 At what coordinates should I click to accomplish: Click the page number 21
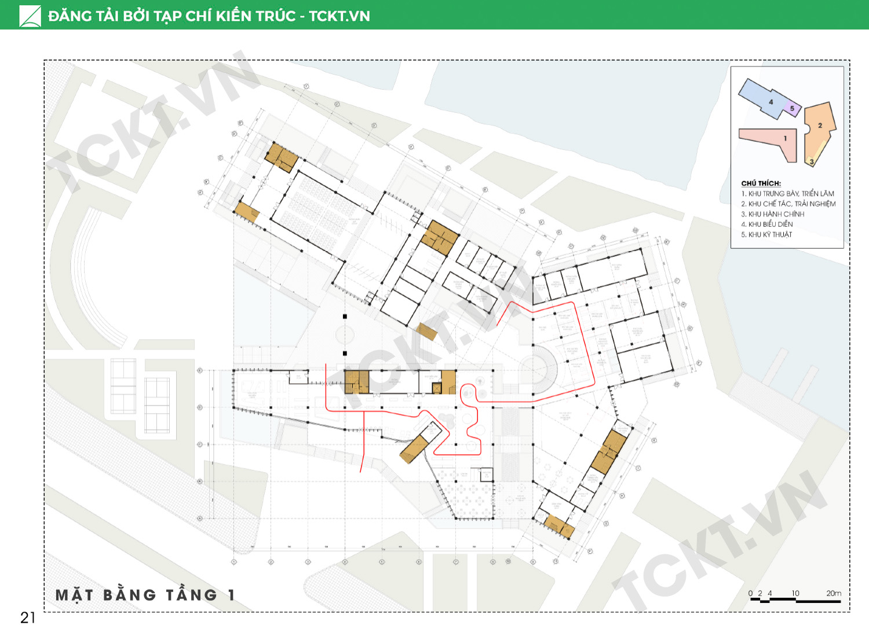[28, 618]
